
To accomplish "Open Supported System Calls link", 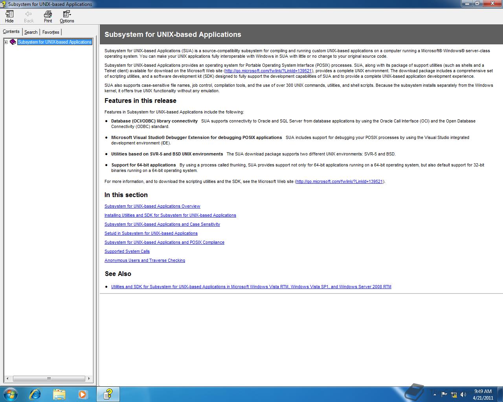I will point(127,251).
